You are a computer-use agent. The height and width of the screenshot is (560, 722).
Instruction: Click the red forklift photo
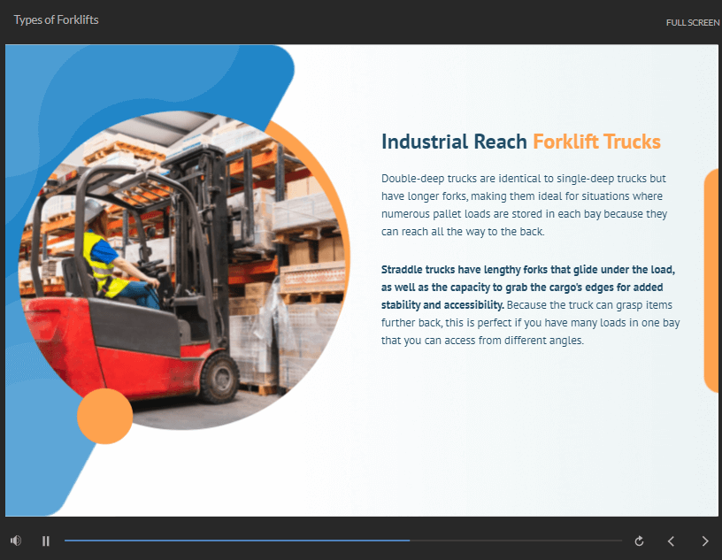[186, 265]
